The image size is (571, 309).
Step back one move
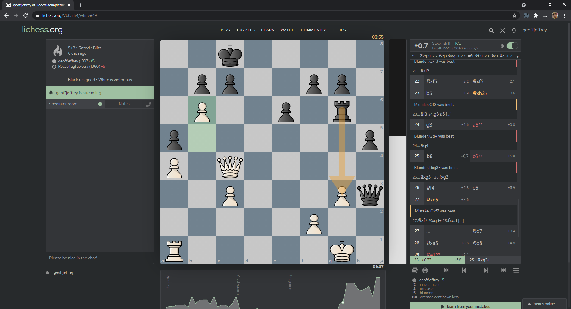[x=464, y=270]
